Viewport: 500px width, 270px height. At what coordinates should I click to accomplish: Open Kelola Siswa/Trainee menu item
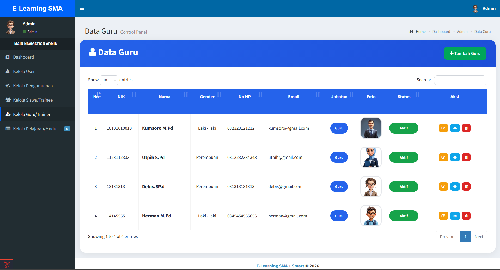[38, 100]
